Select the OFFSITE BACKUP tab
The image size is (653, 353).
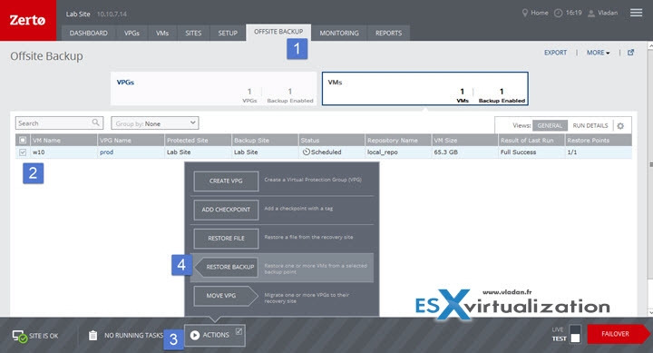[278, 32]
